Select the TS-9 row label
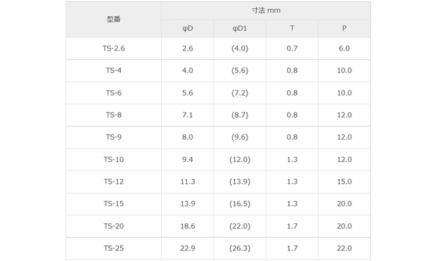435x261 pixels. tap(114, 137)
